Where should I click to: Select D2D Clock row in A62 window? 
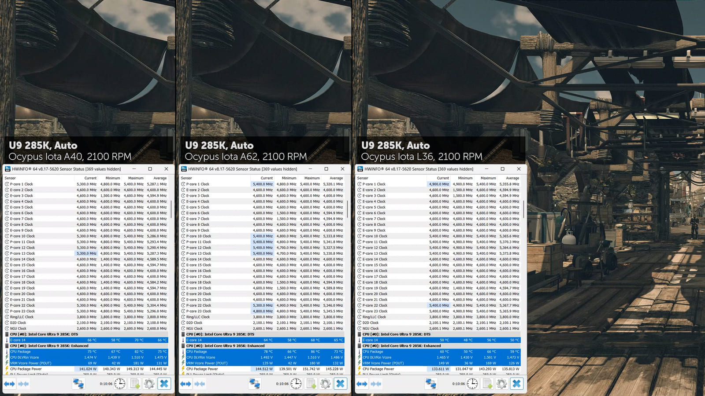[x=262, y=323]
